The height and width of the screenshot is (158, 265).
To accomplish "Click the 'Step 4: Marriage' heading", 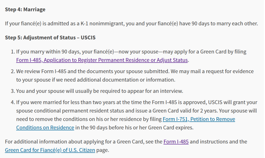I will click(25, 10).
